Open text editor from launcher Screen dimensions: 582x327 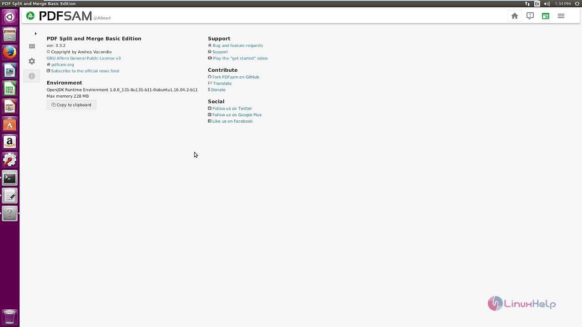(10, 196)
